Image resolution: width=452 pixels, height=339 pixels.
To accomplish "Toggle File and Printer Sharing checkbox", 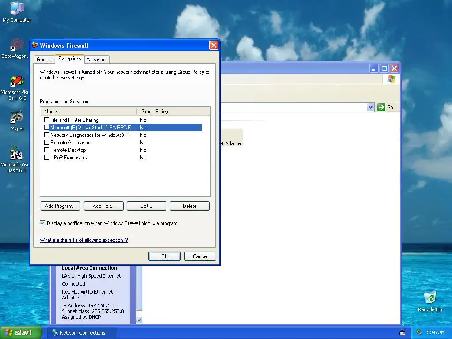I will pyautogui.click(x=46, y=120).
